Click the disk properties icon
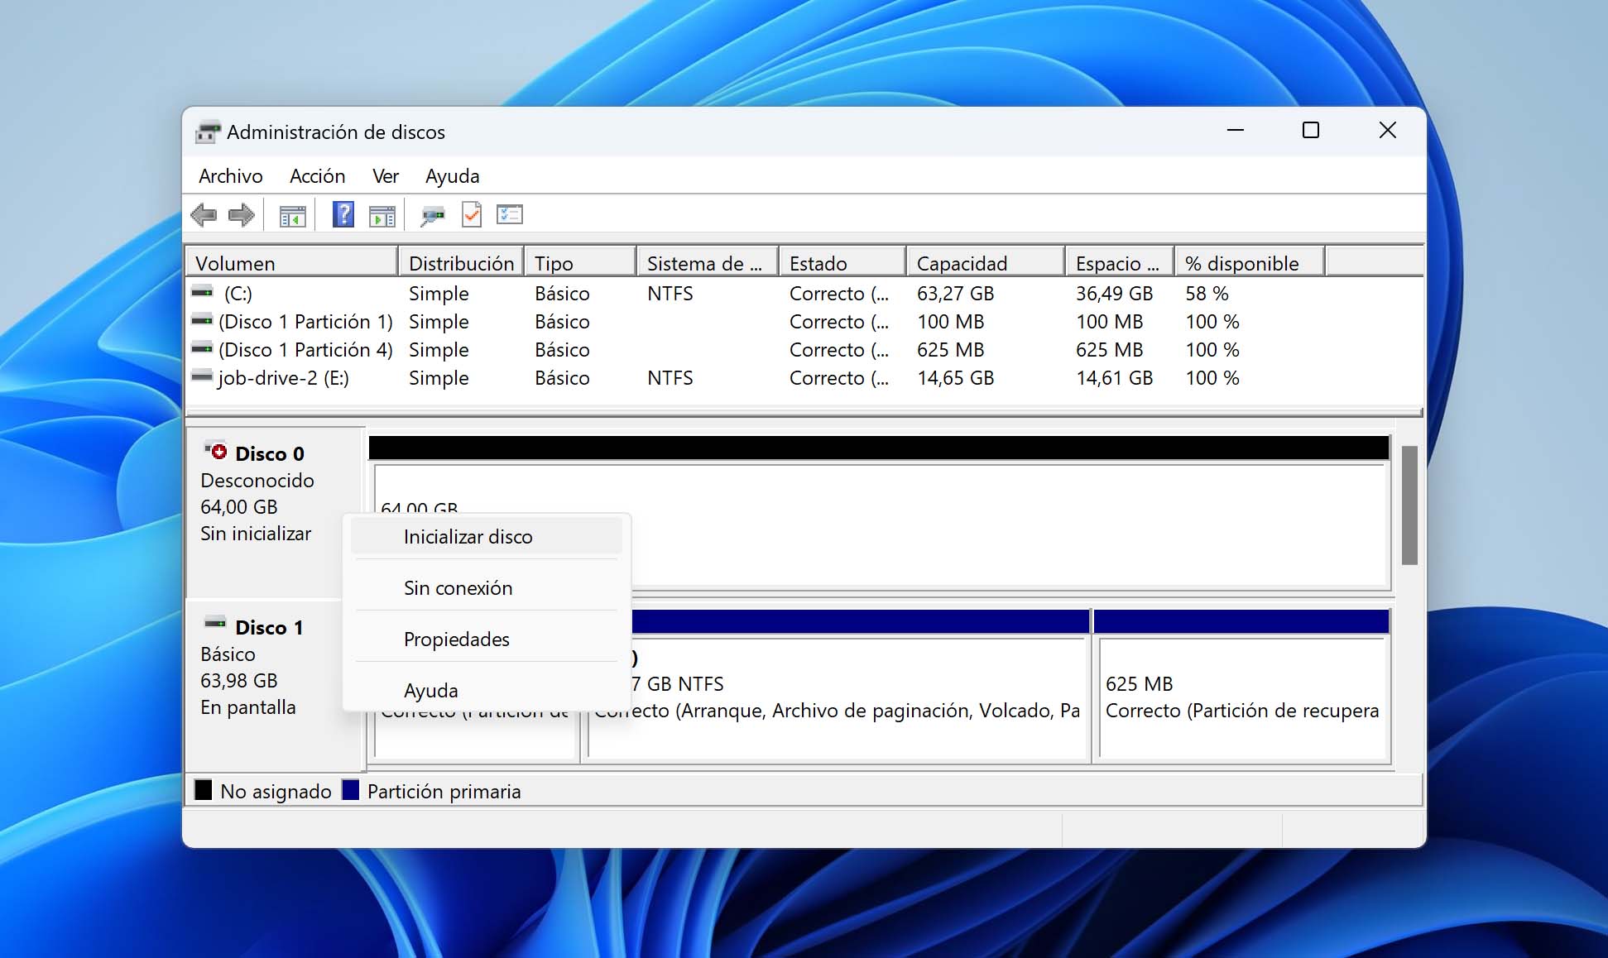 tap(431, 216)
